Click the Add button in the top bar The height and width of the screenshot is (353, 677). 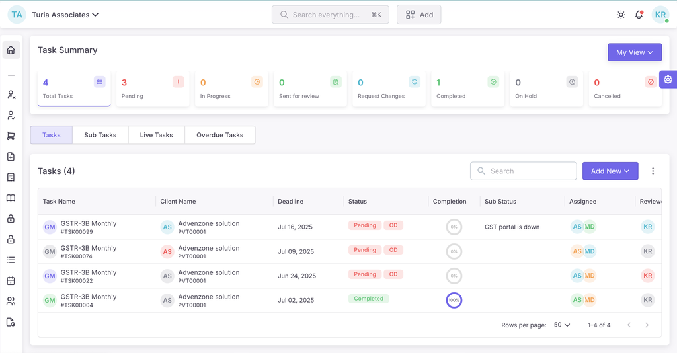coord(418,15)
